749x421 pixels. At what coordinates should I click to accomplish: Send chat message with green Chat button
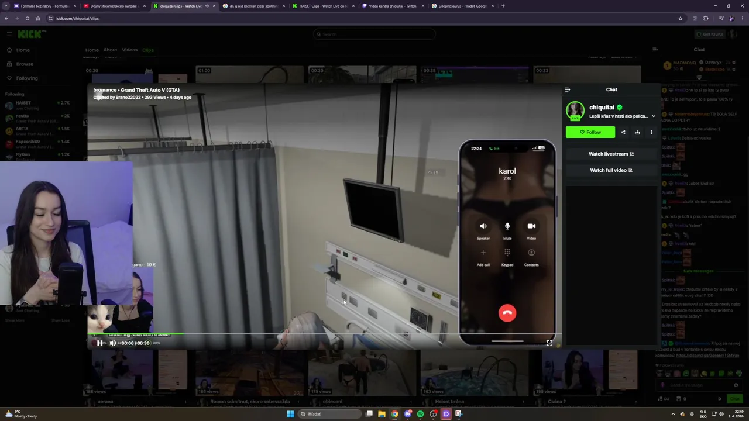click(x=734, y=399)
